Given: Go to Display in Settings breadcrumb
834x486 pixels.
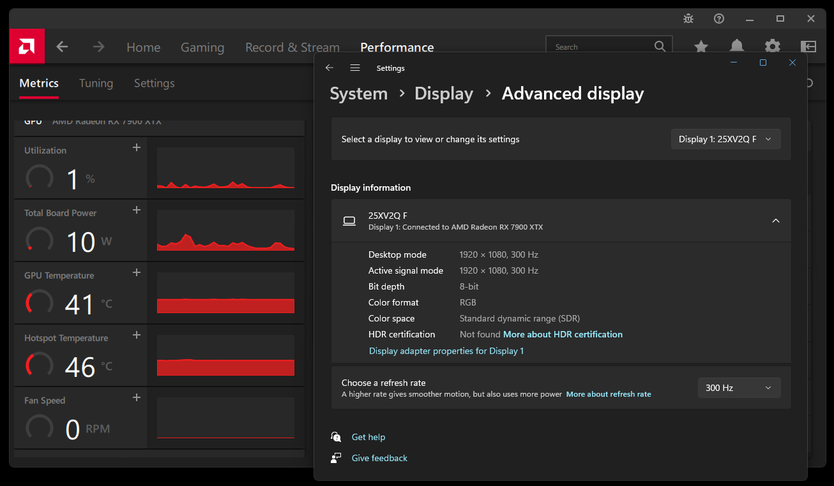Looking at the screenshot, I should click(444, 94).
